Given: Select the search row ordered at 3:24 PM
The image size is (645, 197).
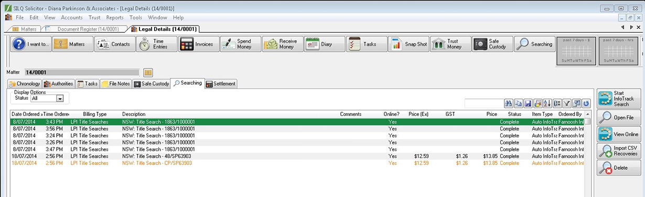Looking at the screenshot, I should coord(297,135).
